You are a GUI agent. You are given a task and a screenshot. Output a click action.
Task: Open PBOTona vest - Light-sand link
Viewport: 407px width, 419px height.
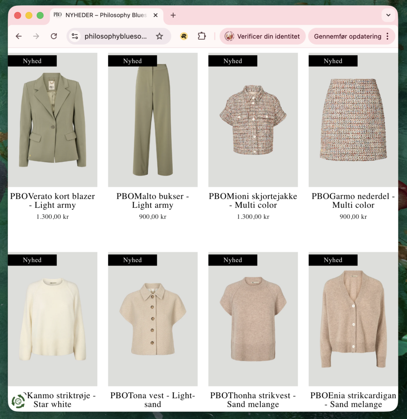[153, 400]
